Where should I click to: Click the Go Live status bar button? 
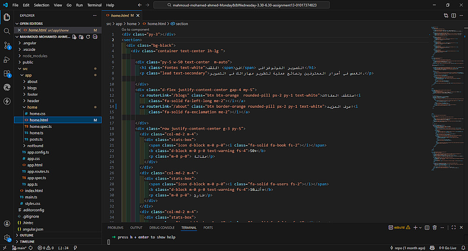[x=448, y=248]
